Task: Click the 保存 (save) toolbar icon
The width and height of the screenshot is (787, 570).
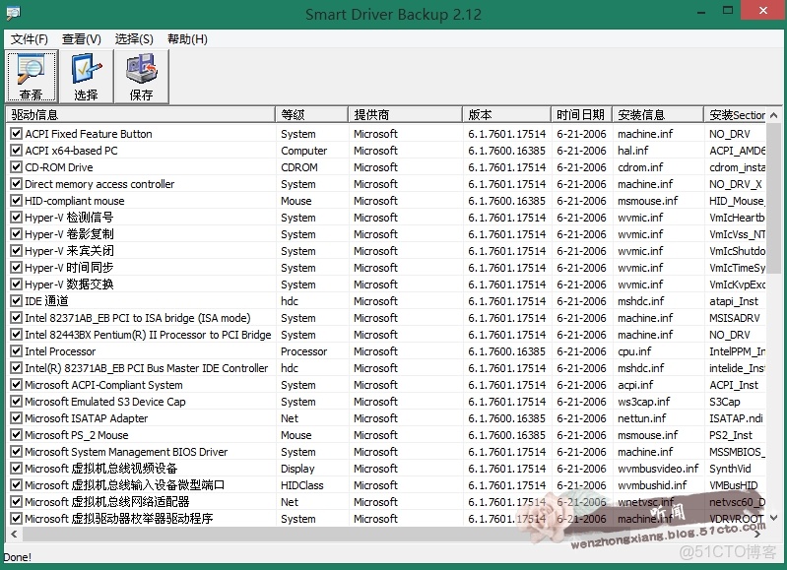Action: (x=142, y=77)
